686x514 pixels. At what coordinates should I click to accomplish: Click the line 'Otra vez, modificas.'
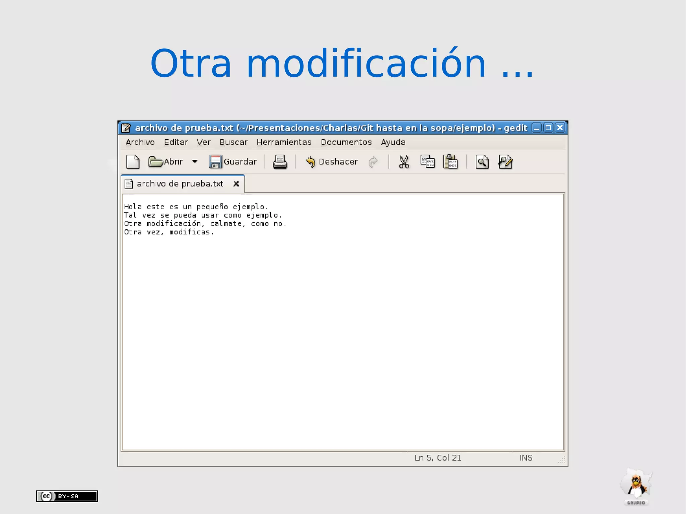tap(169, 232)
